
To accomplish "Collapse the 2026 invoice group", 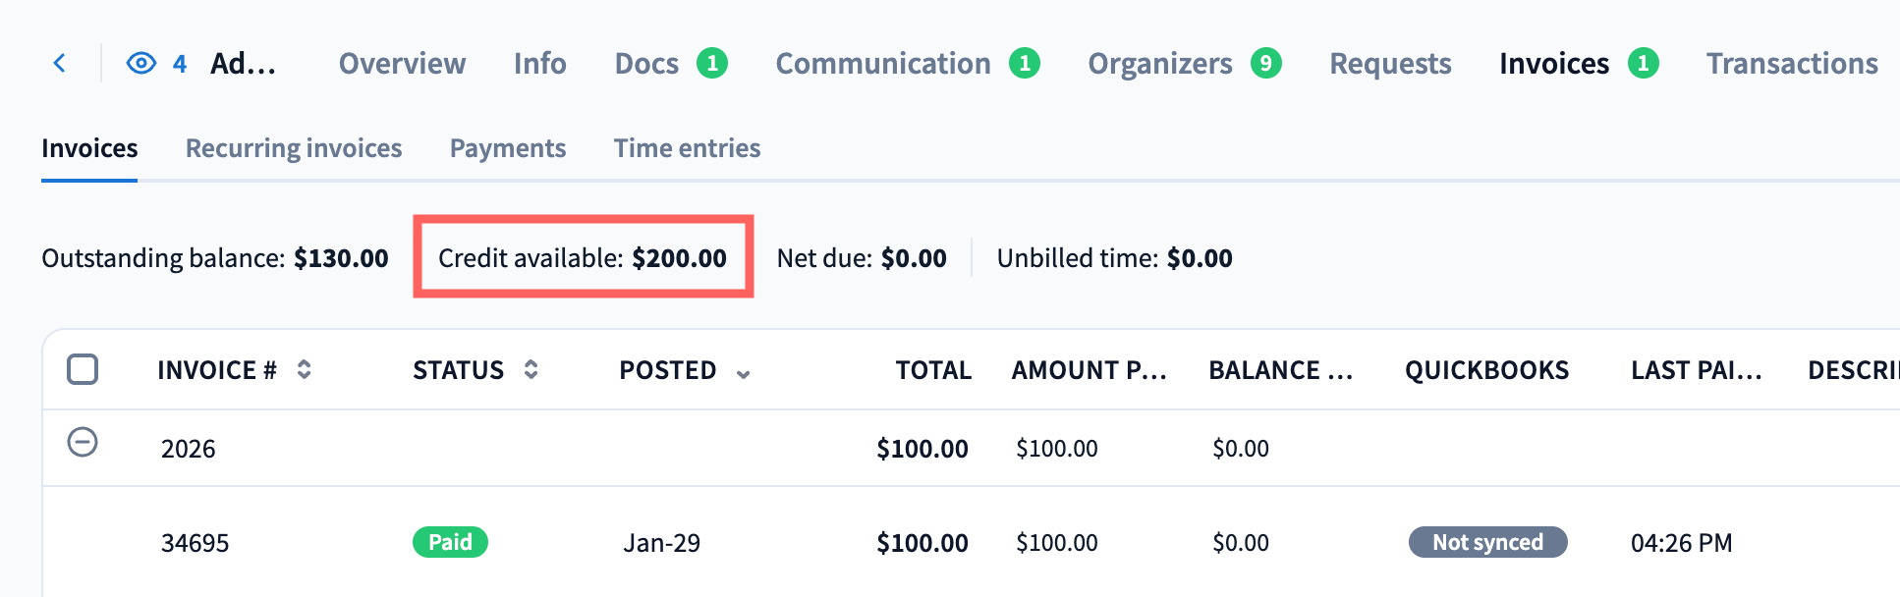I will point(83,442).
